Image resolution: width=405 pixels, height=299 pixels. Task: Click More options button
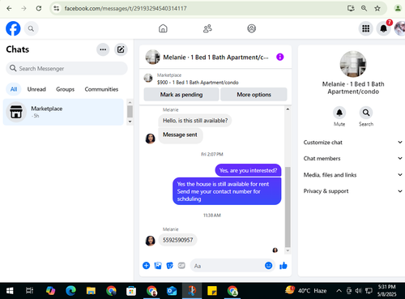[x=254, y=95]
